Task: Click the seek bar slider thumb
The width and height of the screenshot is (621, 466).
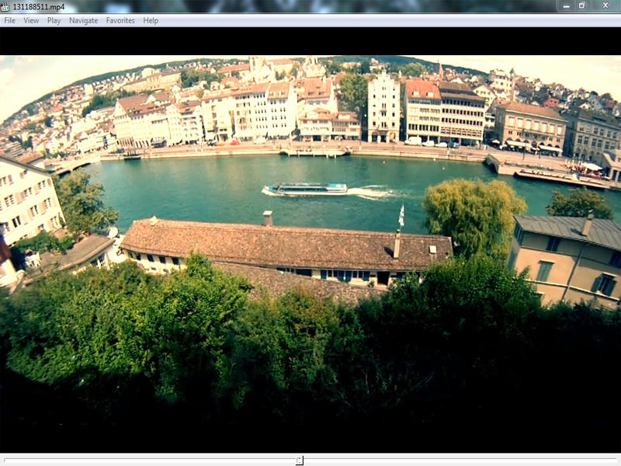Action: coord(300,460)
